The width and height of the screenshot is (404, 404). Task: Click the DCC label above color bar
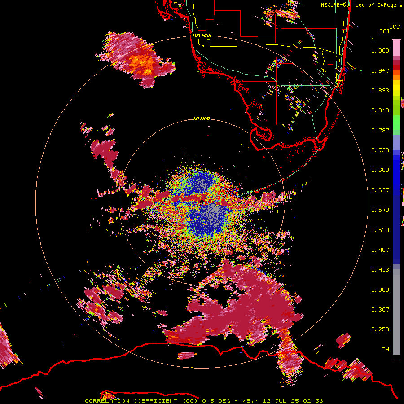pyautogui.click(x=394, y=27)
